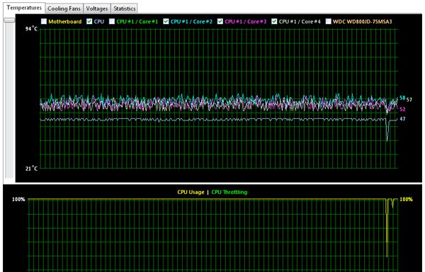The height and width of the screenshot is (272, 425).
Task: Switch to the Cooling Fans tab
Action: click(64, 8)
